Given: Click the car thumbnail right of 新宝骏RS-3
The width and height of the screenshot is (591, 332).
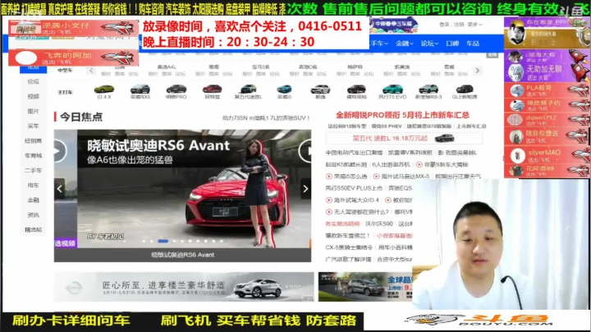Looking at the screenshot, I should (x=465, y=90).
